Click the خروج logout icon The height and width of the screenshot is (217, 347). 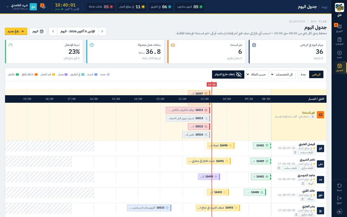coord(339,198)
